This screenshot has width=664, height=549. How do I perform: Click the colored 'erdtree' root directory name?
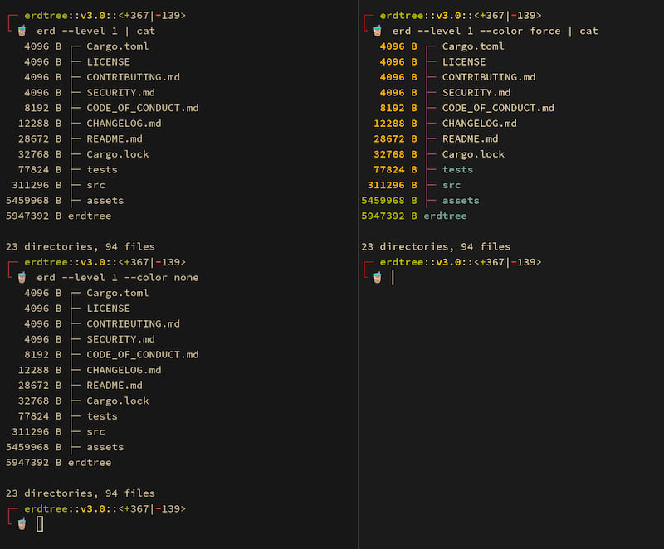pyautogui.click(x=445, y=216)
